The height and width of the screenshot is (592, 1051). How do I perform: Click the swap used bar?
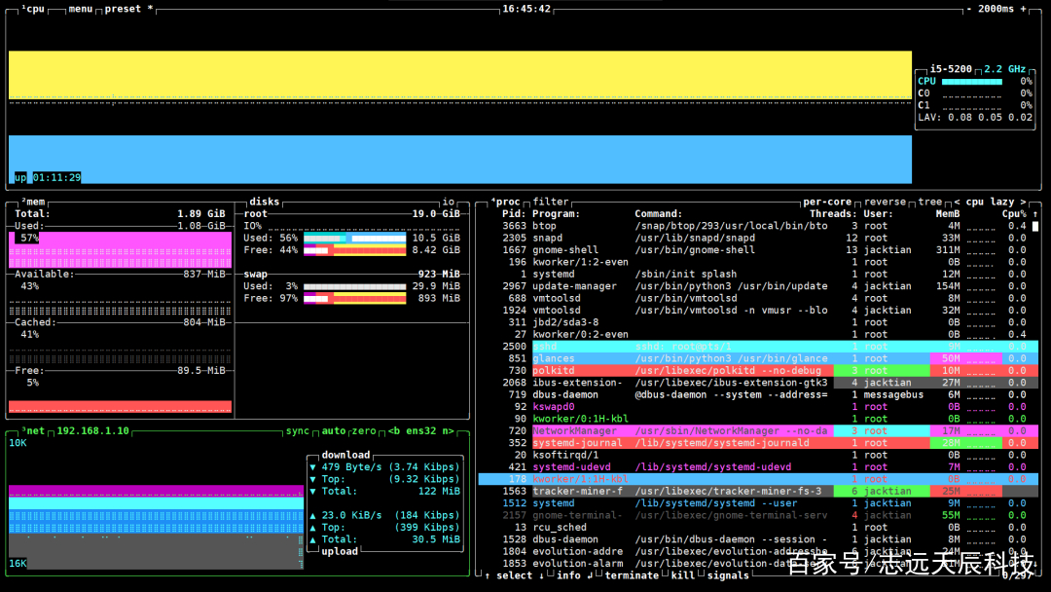point(354,286)
